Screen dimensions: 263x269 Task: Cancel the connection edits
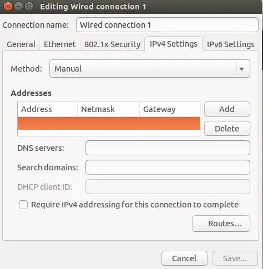click(x=184, y=258)
